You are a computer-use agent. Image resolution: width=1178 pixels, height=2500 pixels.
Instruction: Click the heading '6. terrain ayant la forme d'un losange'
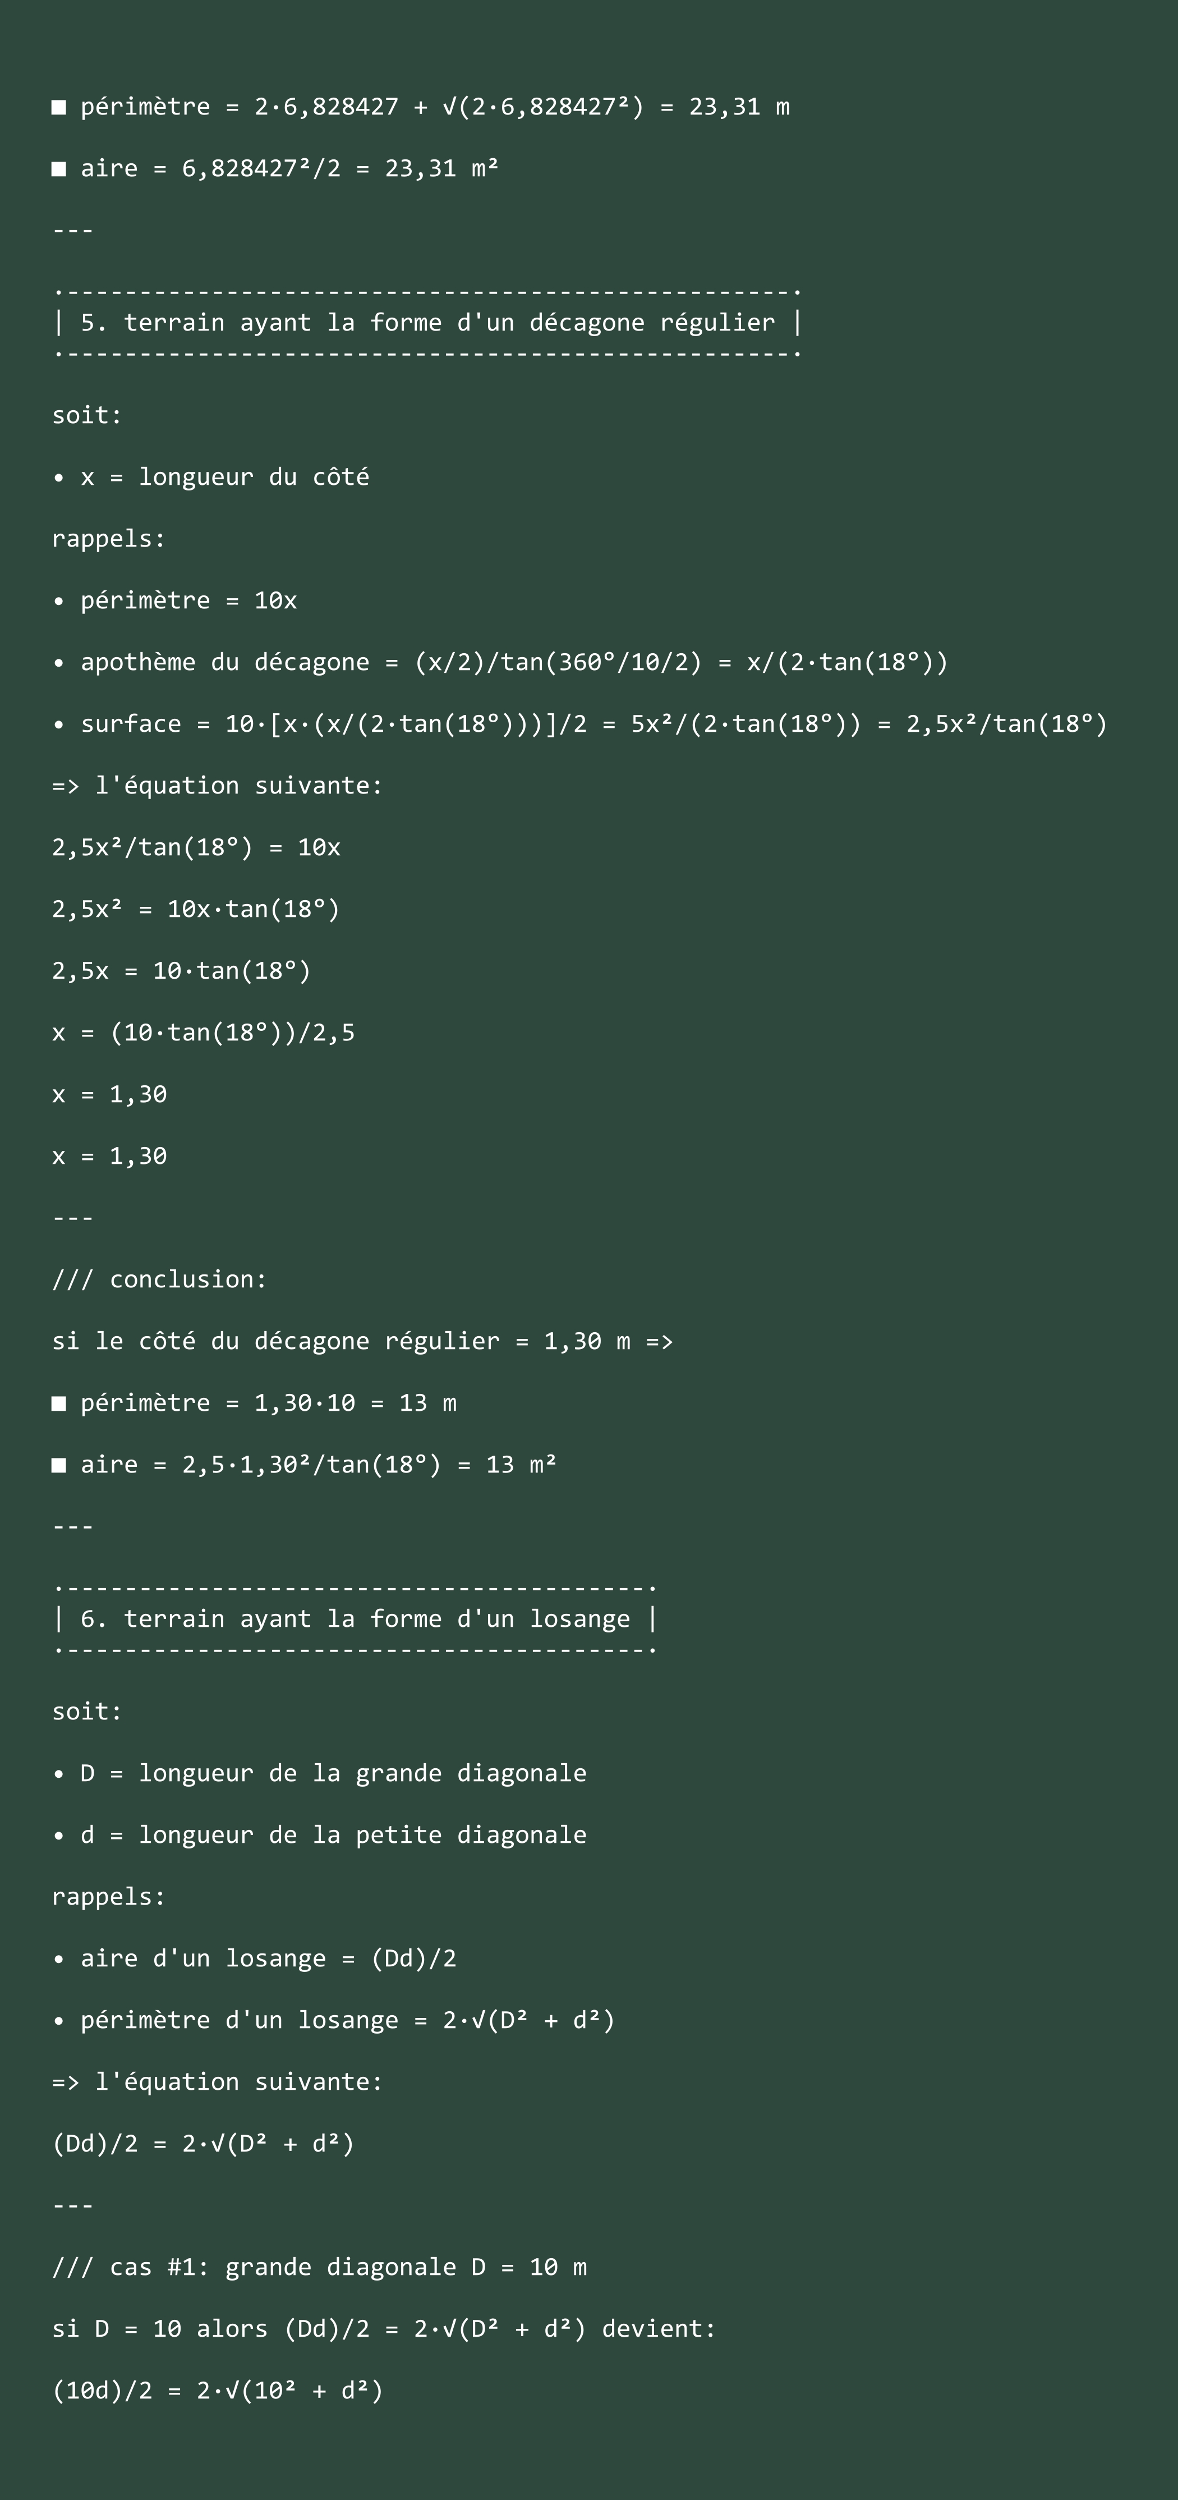click(x=355, y=1619)
